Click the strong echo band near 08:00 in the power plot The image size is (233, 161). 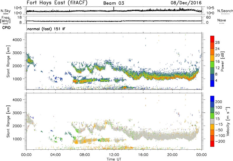tap(85, 81)
